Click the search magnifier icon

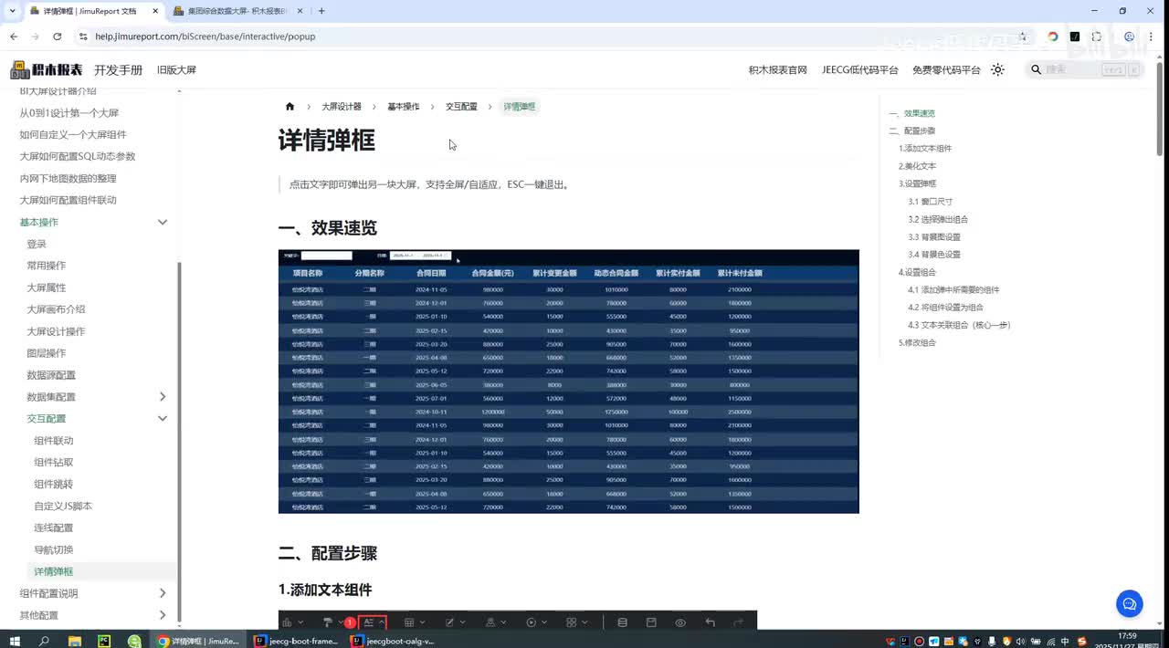click(1036, 69)
